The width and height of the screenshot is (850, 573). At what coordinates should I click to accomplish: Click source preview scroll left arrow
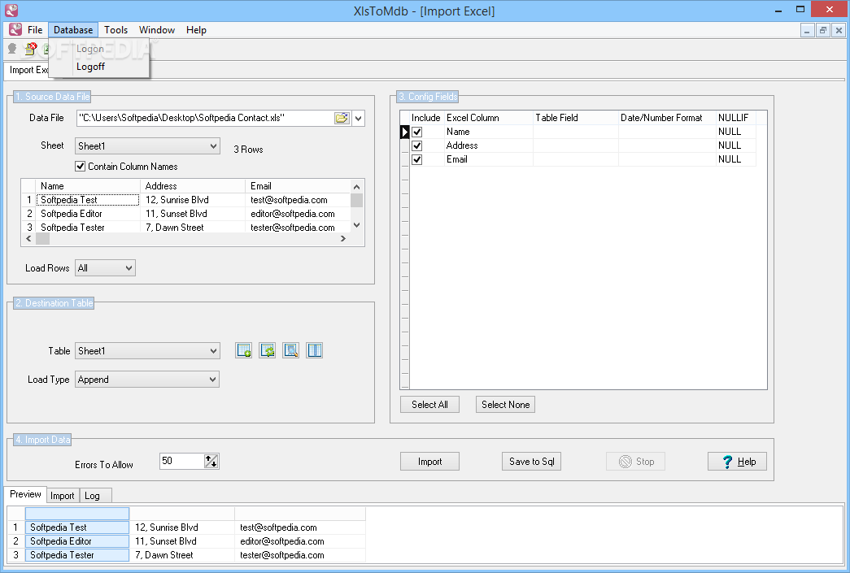[x=28, y=239]
